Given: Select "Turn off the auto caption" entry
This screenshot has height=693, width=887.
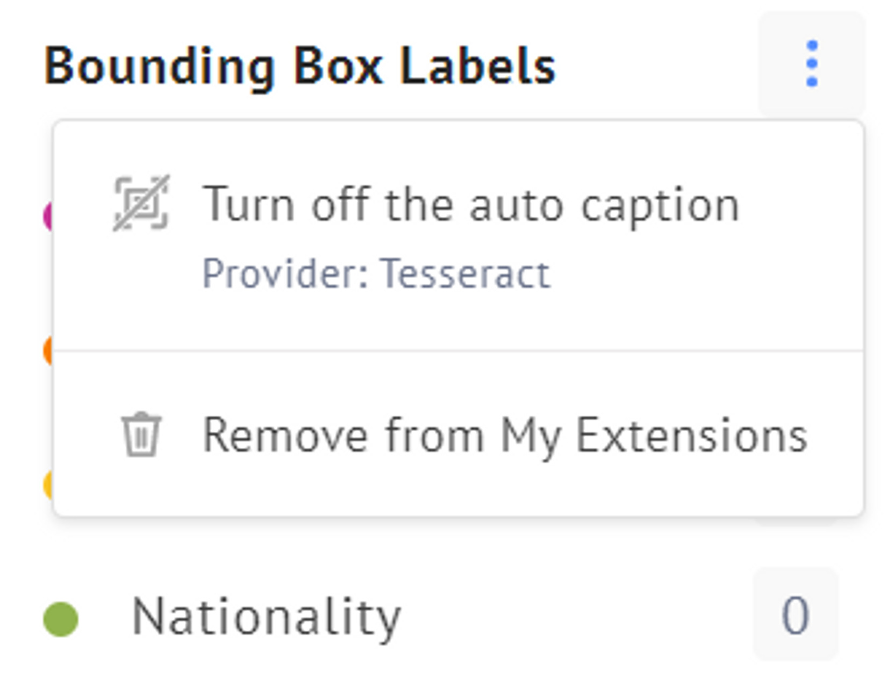Looking at the screenshot, I should (x=459, y=236).
